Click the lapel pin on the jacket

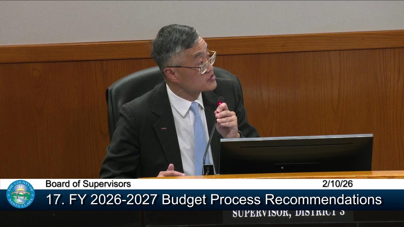pyautogui.click(x=164, y=128)
